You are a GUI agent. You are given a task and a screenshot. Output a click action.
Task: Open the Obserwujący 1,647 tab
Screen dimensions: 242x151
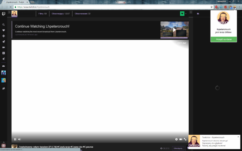(60, 14)
